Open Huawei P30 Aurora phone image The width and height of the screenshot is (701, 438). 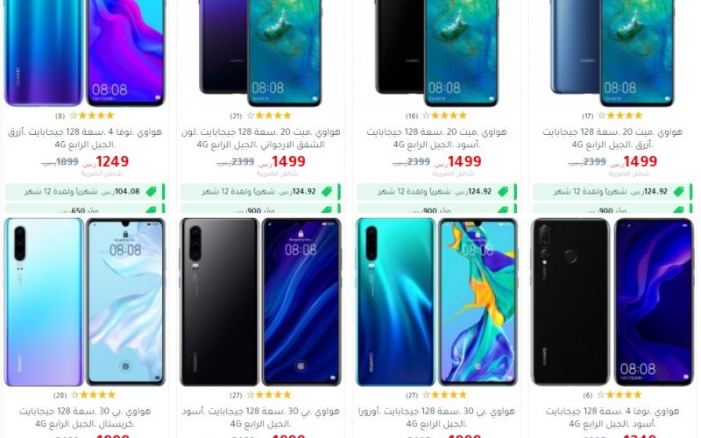coord(436,302)
